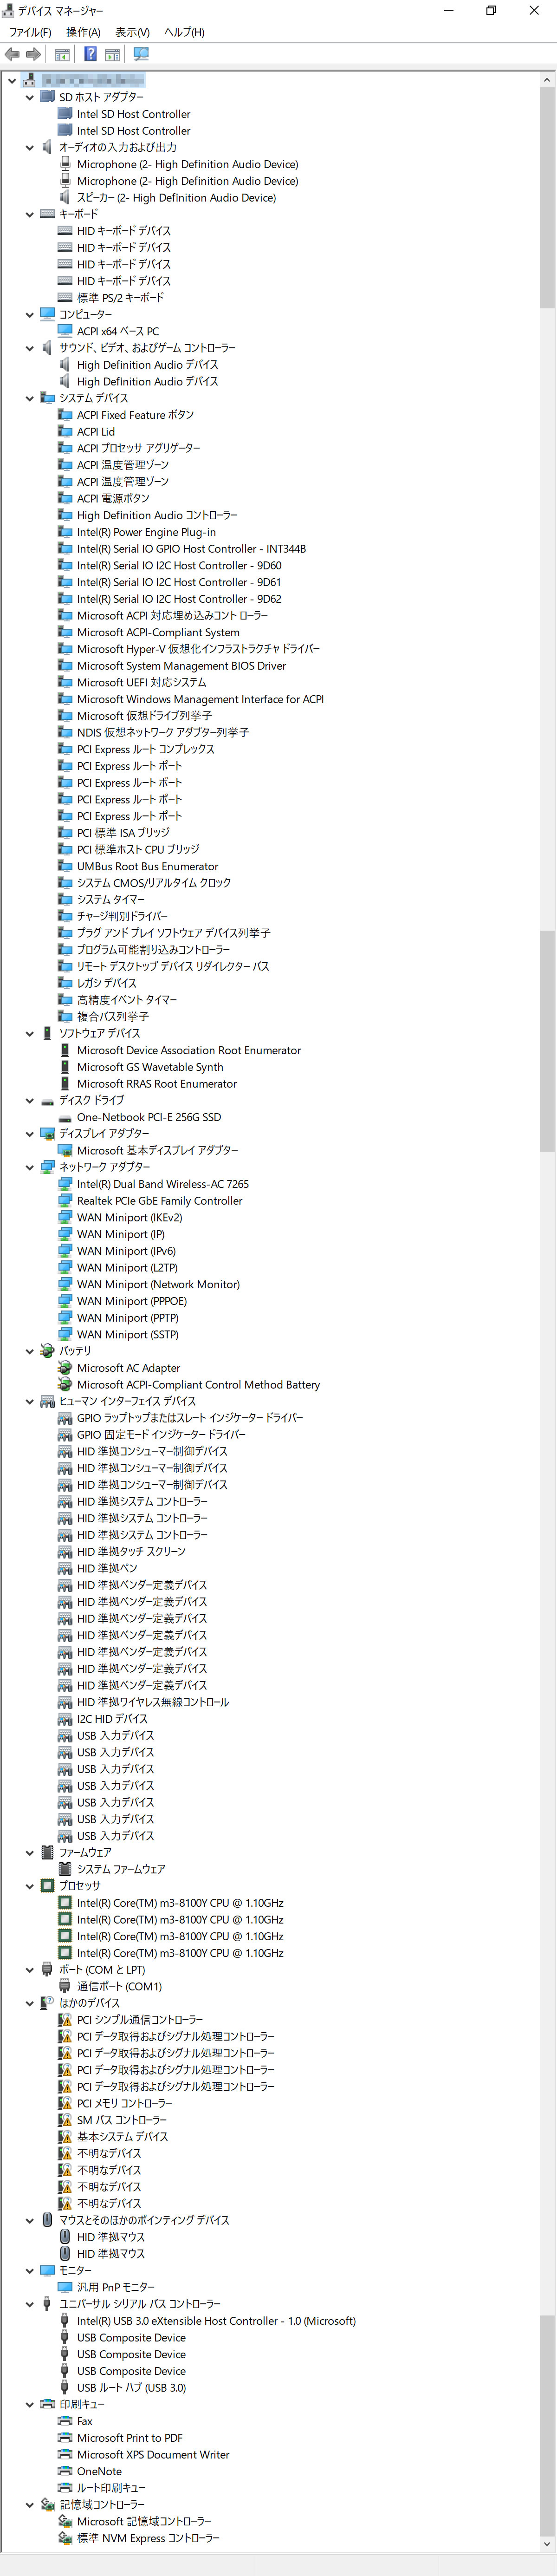557x2576 pixels.
Task: Select Intel(R) Serial IO GPIO Host Controller - INT344B
Action: click(x=191, y=549)
